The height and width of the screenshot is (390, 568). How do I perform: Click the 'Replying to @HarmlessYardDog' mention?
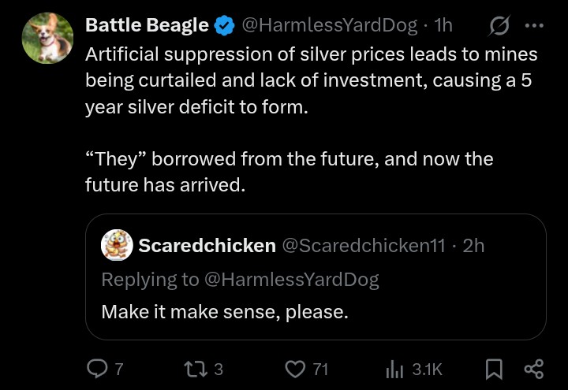291,280
